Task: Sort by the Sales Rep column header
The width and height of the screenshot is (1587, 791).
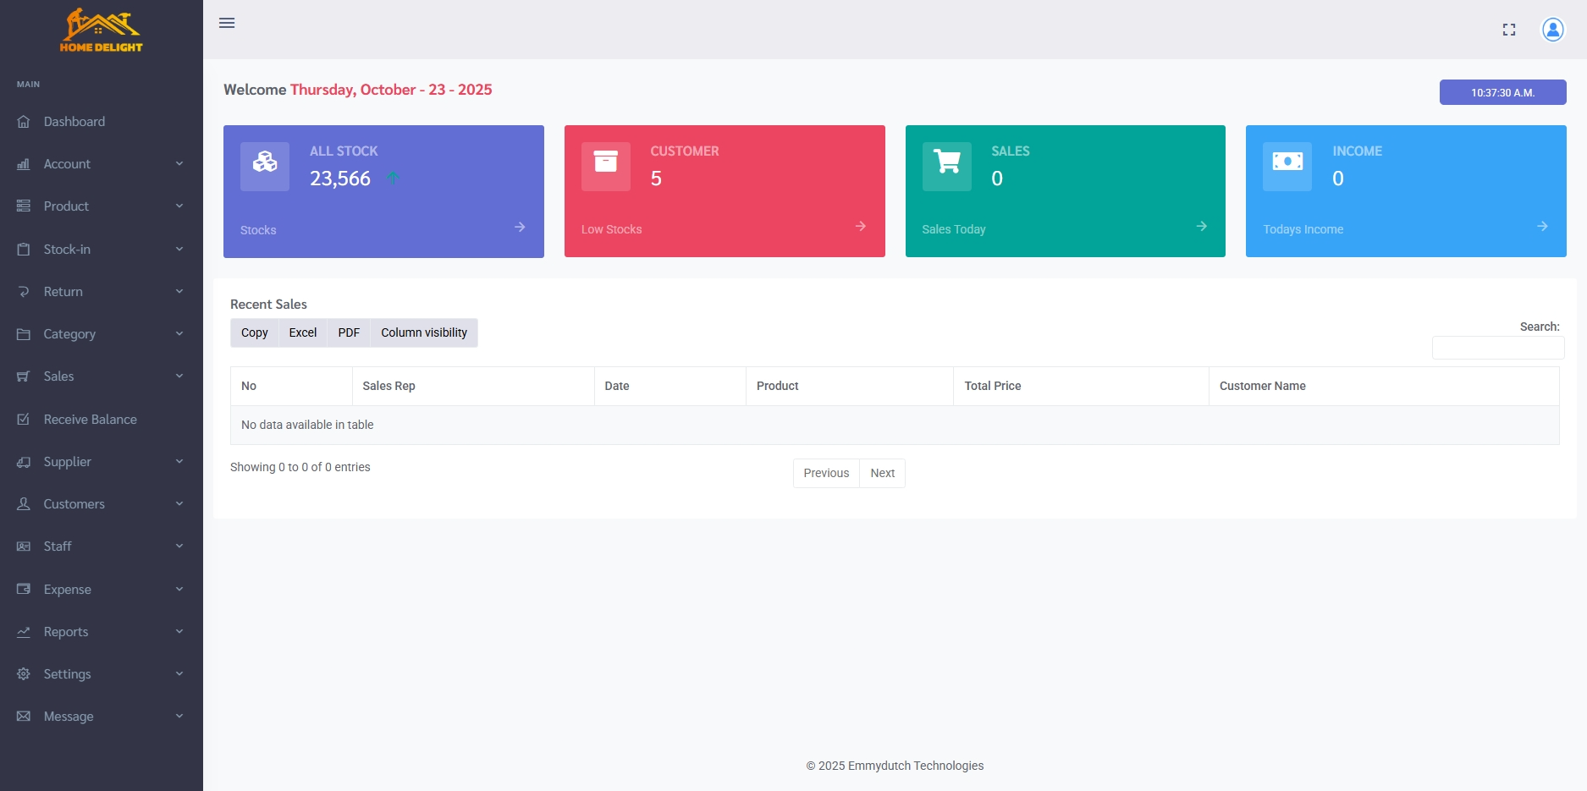Action: tap(473, 386)
